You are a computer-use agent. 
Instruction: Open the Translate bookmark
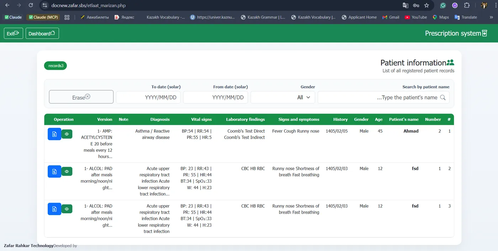click(466, 17)
